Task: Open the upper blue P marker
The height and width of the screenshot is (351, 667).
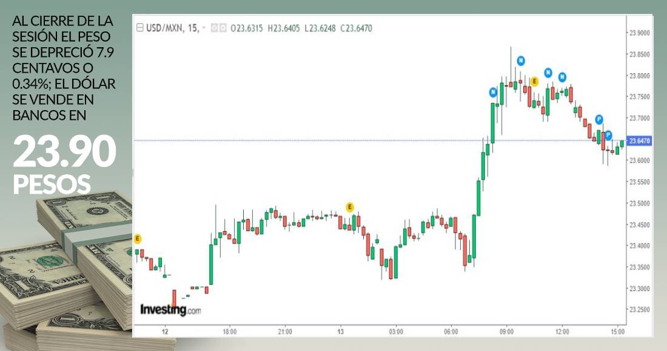Action: coord(599,119)
